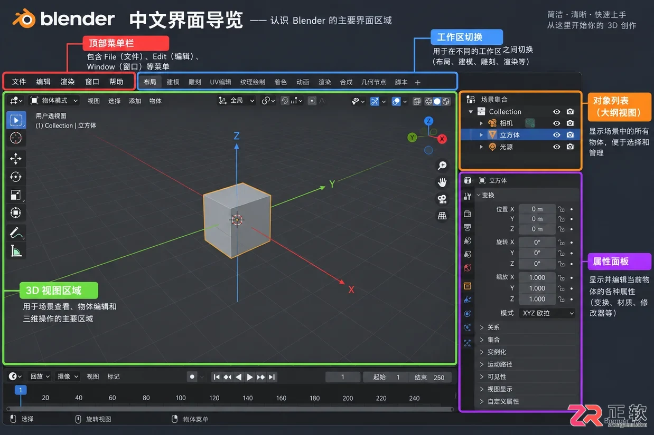Toggle camera view with the camera icon

442,199
